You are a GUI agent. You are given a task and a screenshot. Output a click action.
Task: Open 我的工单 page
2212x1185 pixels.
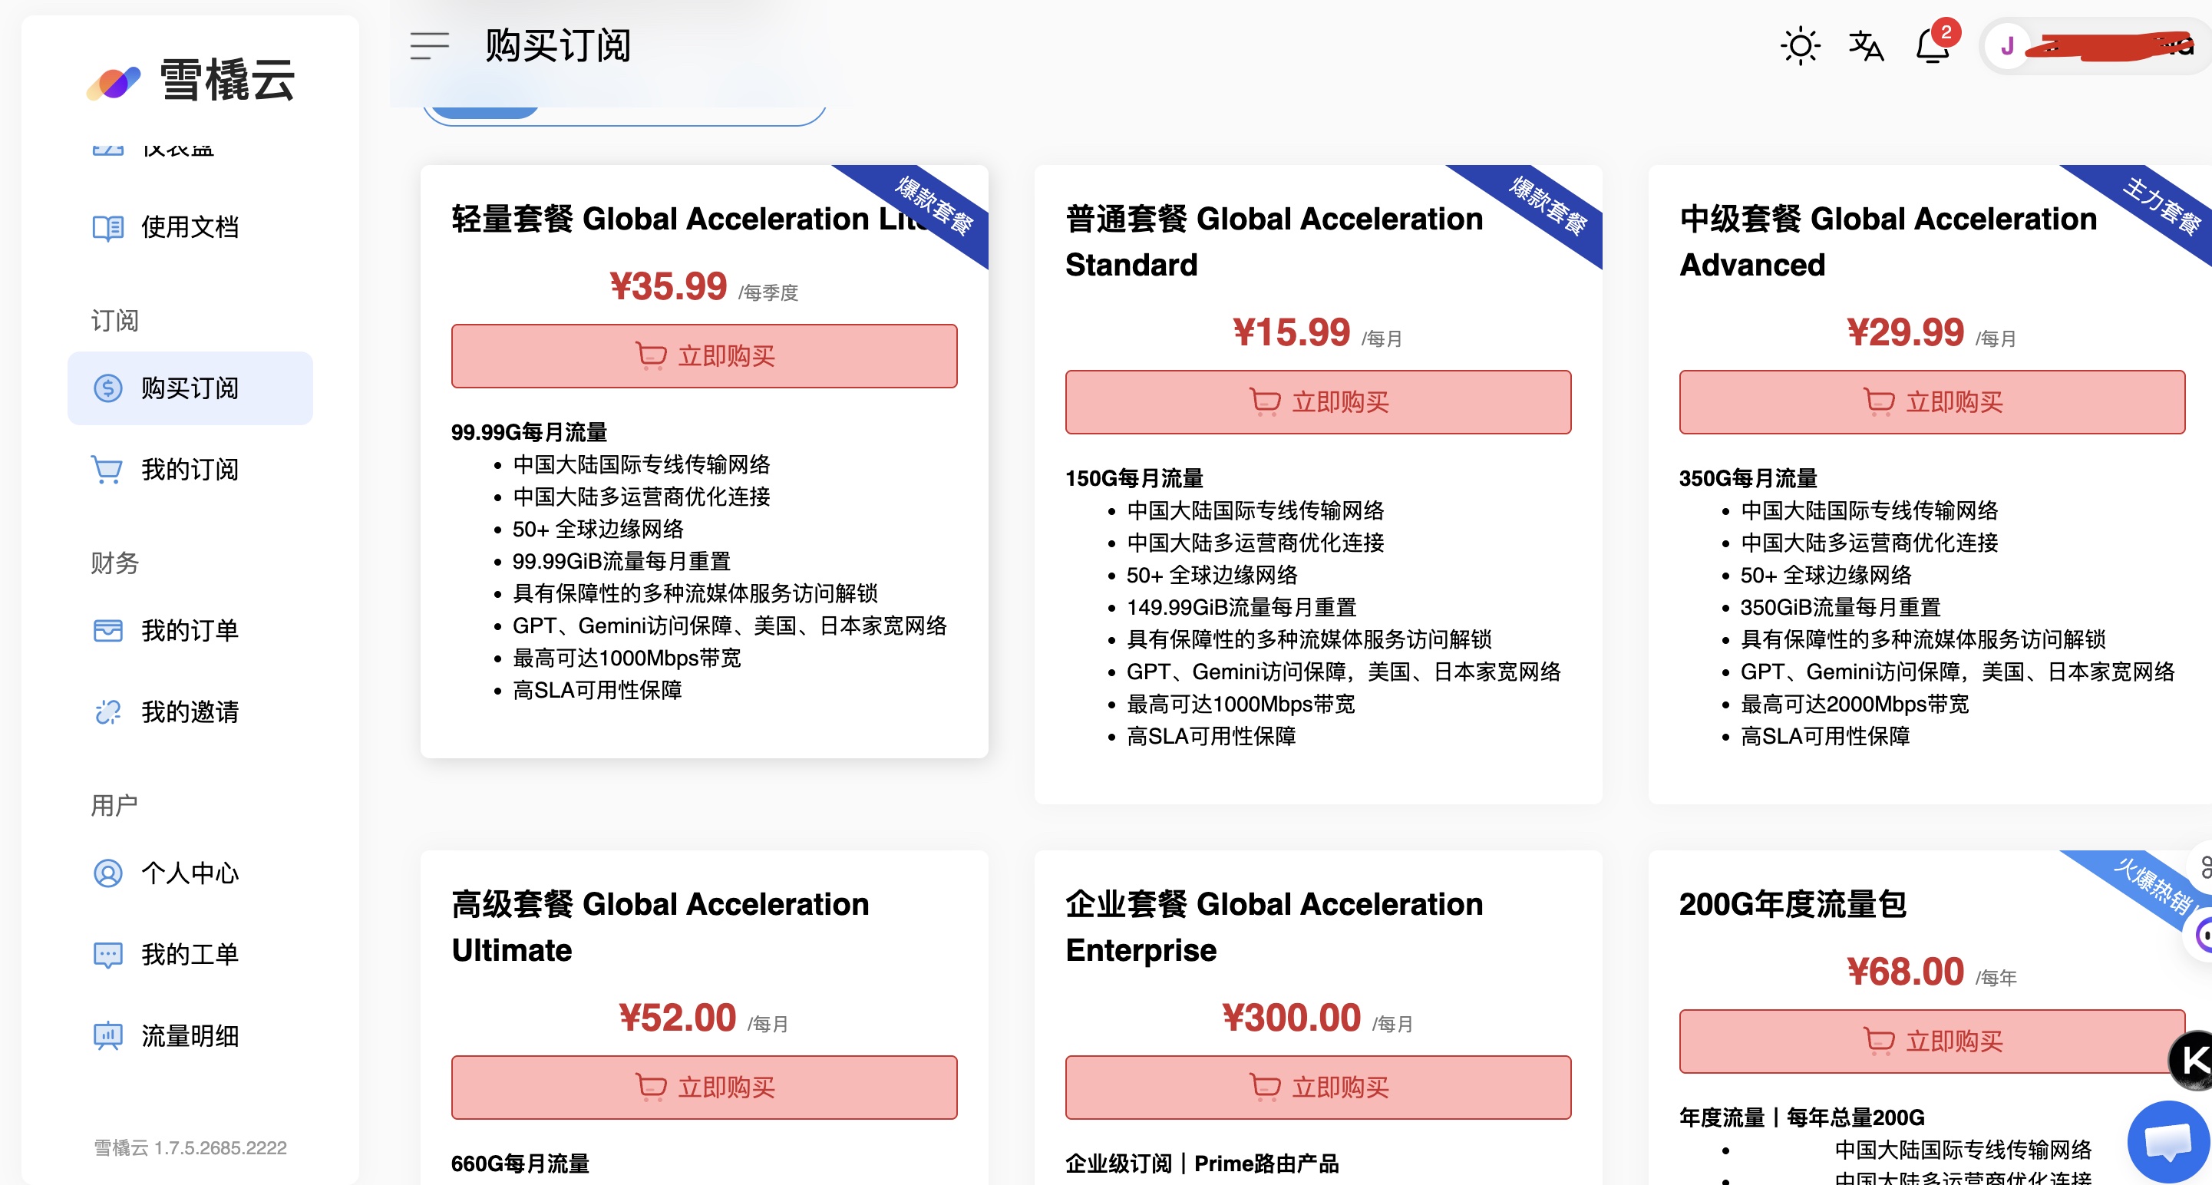[190, 954]
